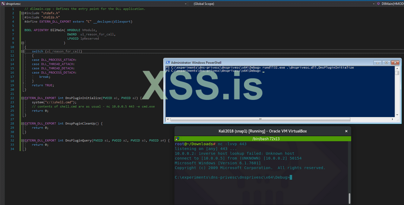Click "switch (ul_reason_for_call)" line
The height and width of the screenshot is (205, 404).
(57, 52)
